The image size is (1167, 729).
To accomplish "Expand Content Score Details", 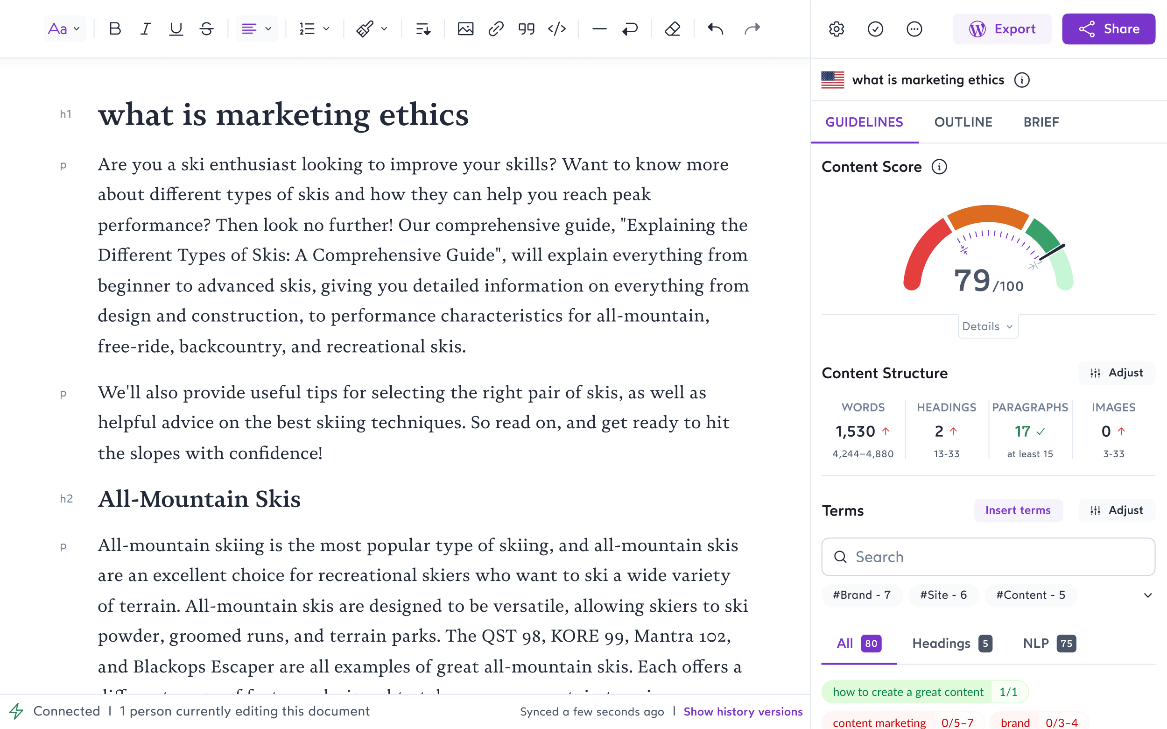I will 987,326.
